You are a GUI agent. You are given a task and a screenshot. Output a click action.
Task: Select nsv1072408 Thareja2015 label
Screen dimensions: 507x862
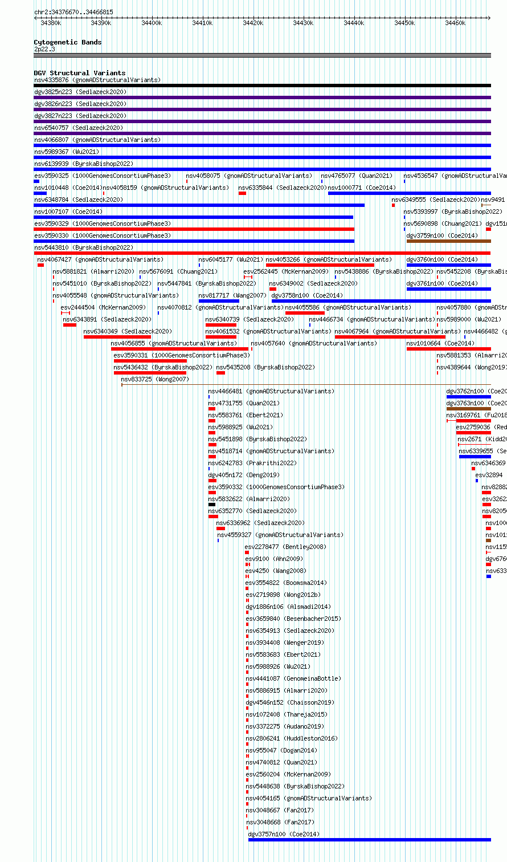click(x=287, y=714)
